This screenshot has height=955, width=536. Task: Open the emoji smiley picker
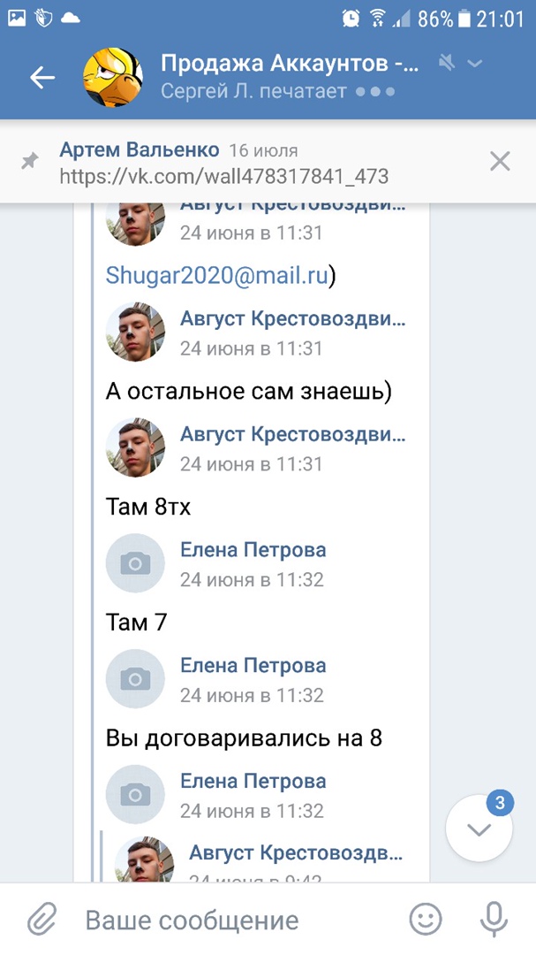click(x=426, y=921)
